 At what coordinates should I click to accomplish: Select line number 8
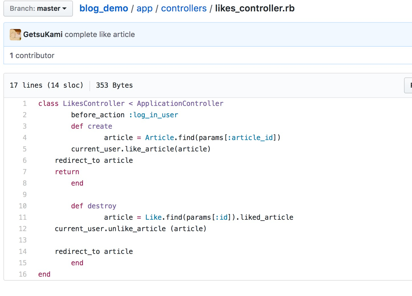(25, 183)
